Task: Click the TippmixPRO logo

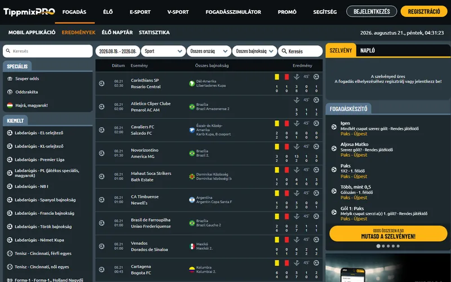Action: (x=29, y=12)
